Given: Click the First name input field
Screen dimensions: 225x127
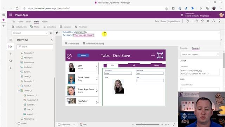Looking at the screenshot, I should pos(118,73).
